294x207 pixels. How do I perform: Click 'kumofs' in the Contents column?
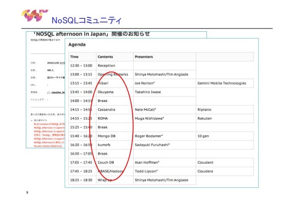[104, 145]
